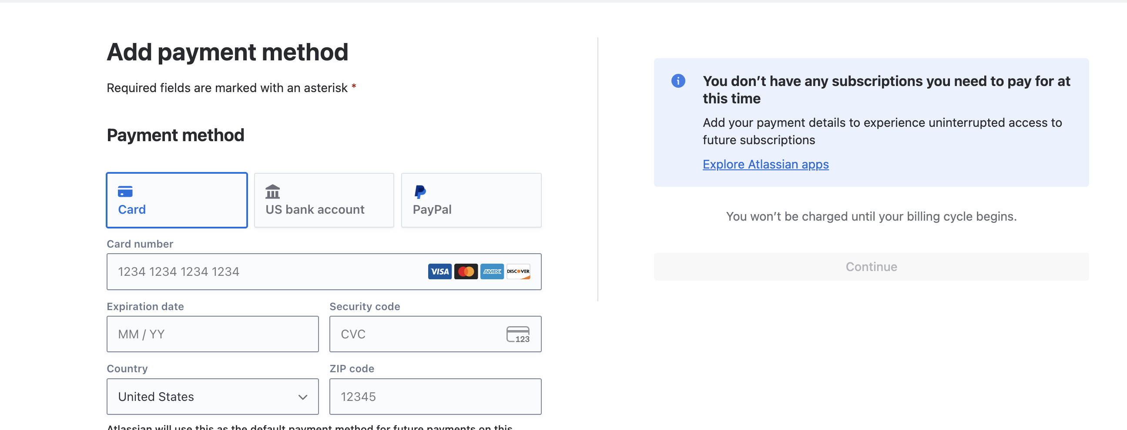The height and width of the screenshot is (430, 1127).
Task: Click the CVC card hint icon
Action: (518, 334)
